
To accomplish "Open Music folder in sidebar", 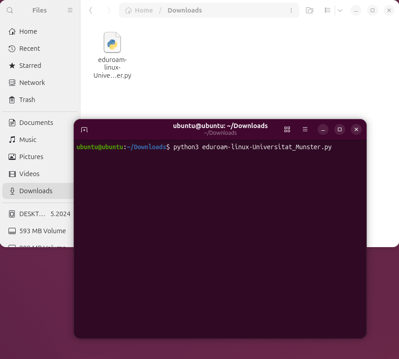I will coord(38,140).
